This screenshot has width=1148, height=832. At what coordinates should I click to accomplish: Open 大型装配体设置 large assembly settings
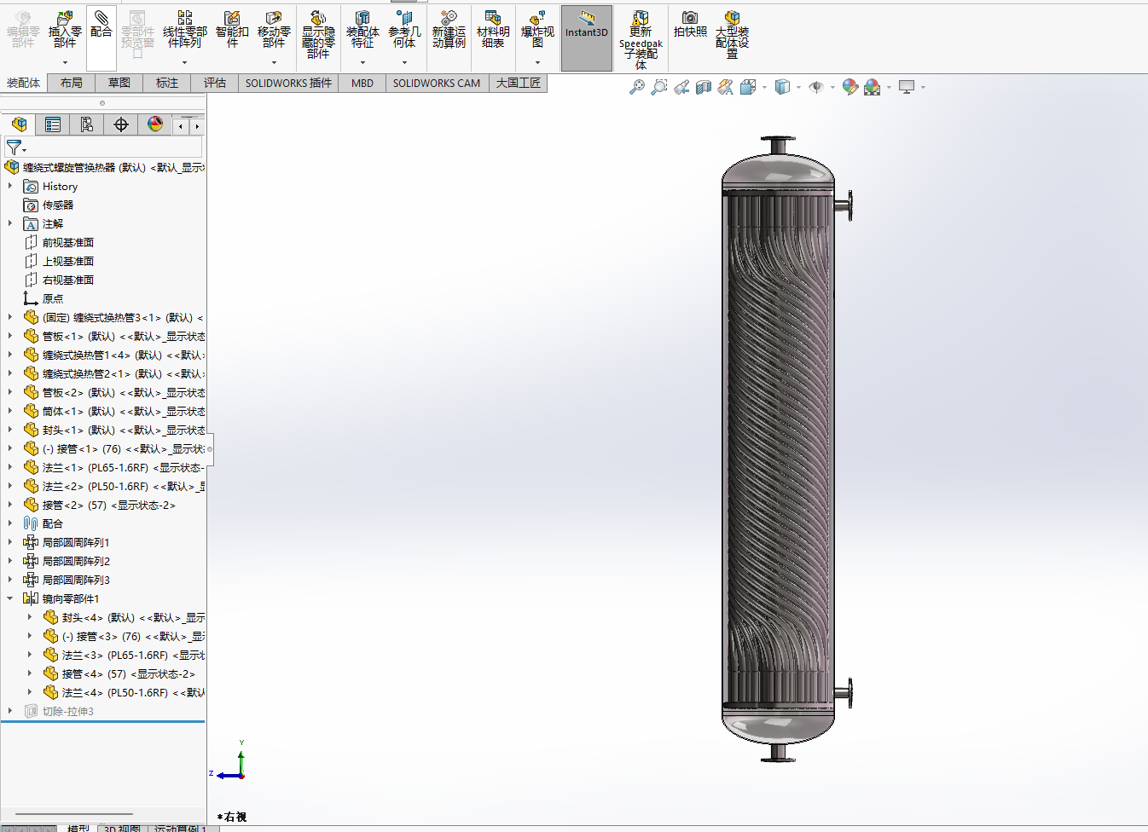[x=732, y=34]
